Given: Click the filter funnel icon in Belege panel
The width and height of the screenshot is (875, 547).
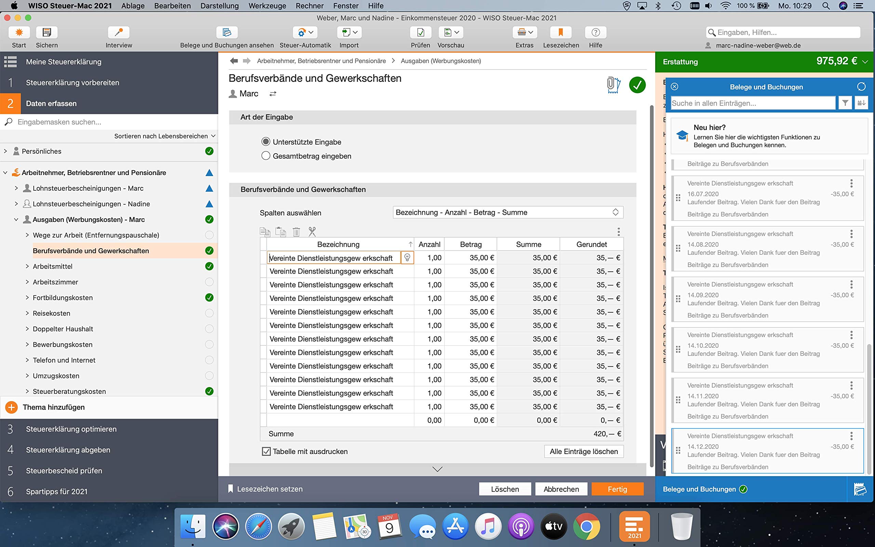Looking at the screenshot, I should pos(845,103).
